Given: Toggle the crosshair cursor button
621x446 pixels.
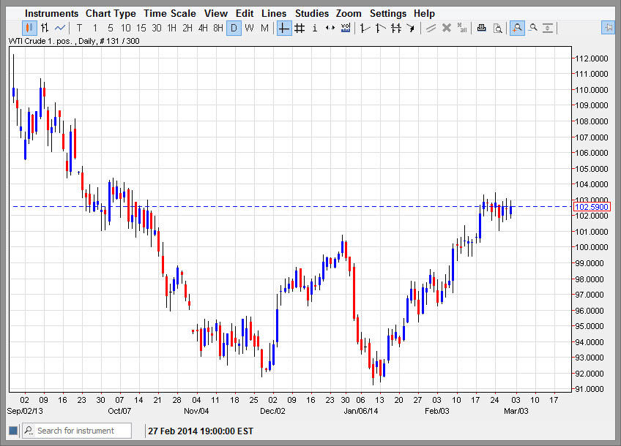Looking at the screenshot, I should pyautogui.click(x=283, y=29).
